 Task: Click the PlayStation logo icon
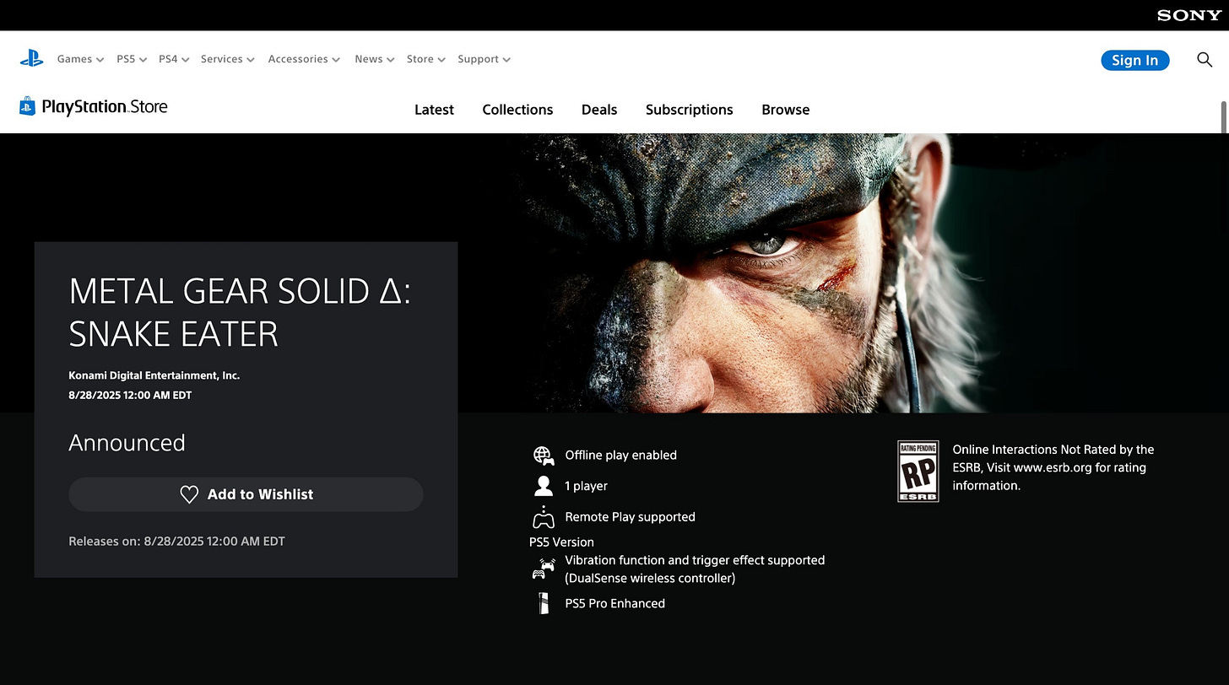point(31,59)
